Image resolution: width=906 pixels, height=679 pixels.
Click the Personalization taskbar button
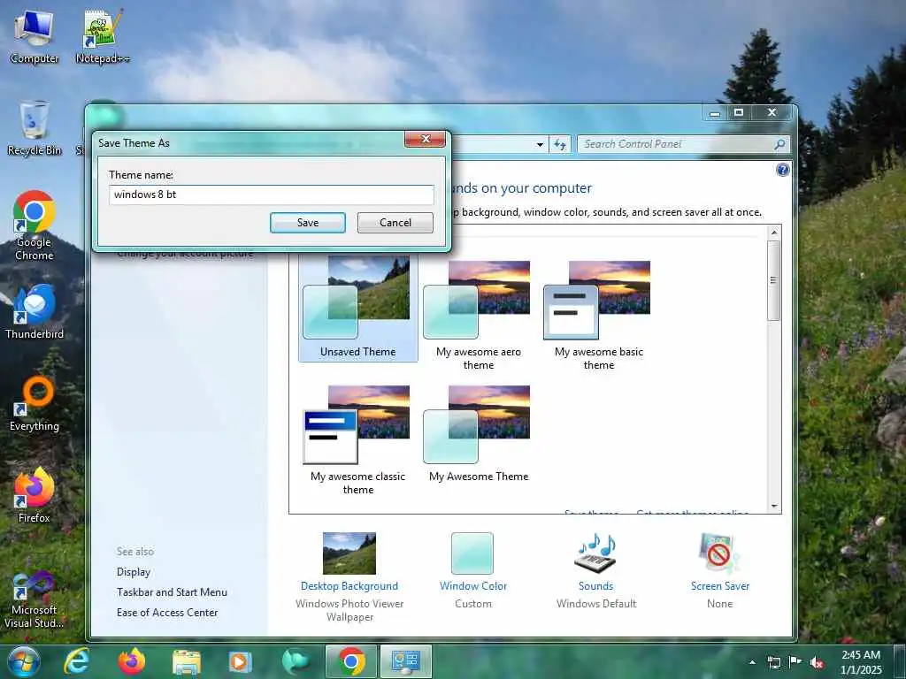405,661
